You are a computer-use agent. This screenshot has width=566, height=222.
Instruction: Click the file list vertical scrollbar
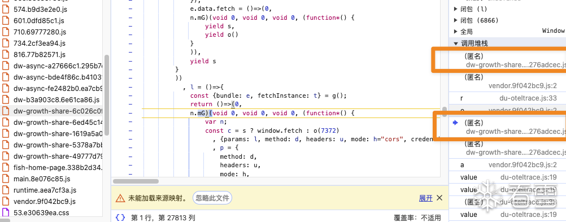(x=107, y=95)
